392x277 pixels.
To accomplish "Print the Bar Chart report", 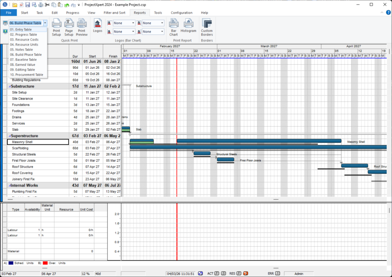I will (x=173, y=28).
